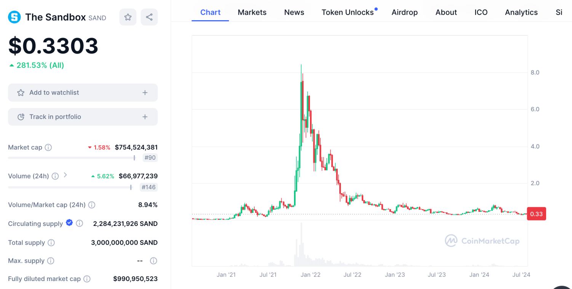Screen dimensions: 572x289
Task: Click the verified badge beside Circulating supply
Action: coord(69,223)
